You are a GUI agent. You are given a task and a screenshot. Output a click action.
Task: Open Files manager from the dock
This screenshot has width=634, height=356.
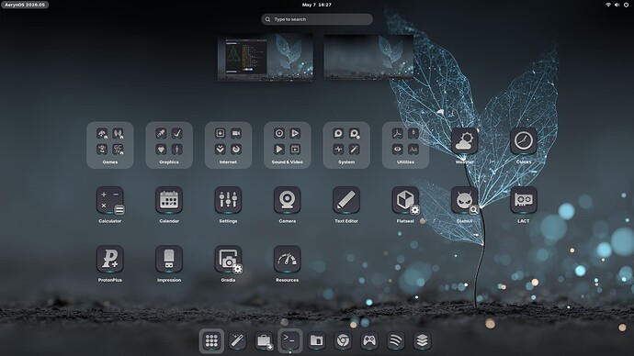316,341
